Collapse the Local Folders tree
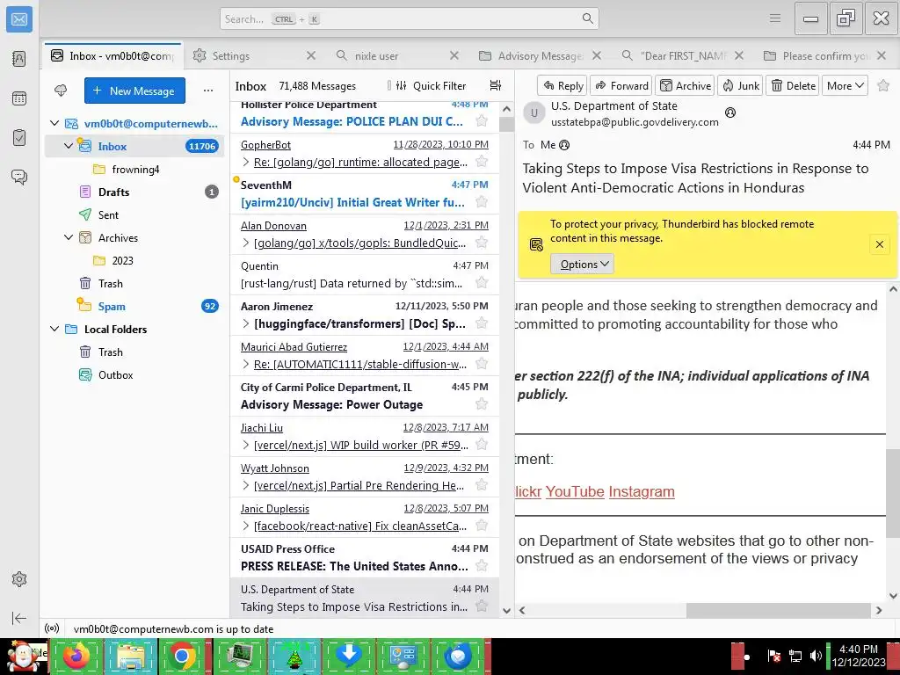Image resolution: width=900 pixels, height=675 pixels. pos(54,329)
